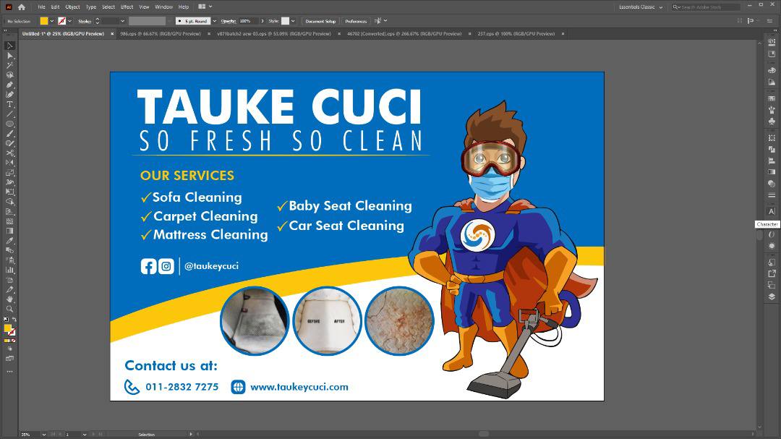
Task: Switch to the 237.eps document tab
Action: (x=516, y=34)
